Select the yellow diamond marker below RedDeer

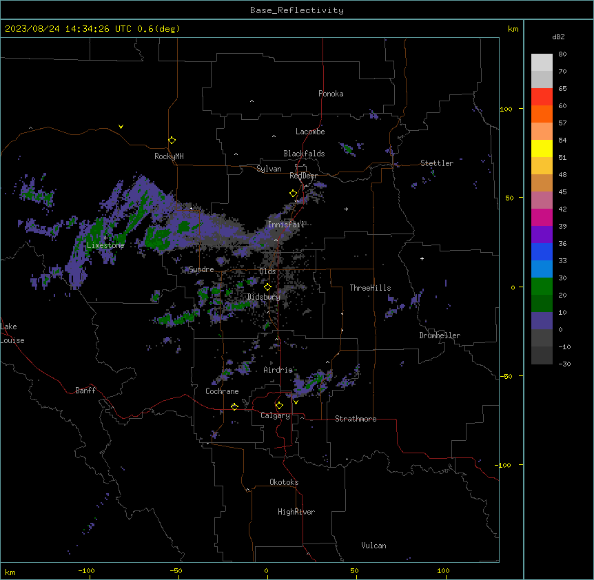pyautogui.click(x=293, y=194)
